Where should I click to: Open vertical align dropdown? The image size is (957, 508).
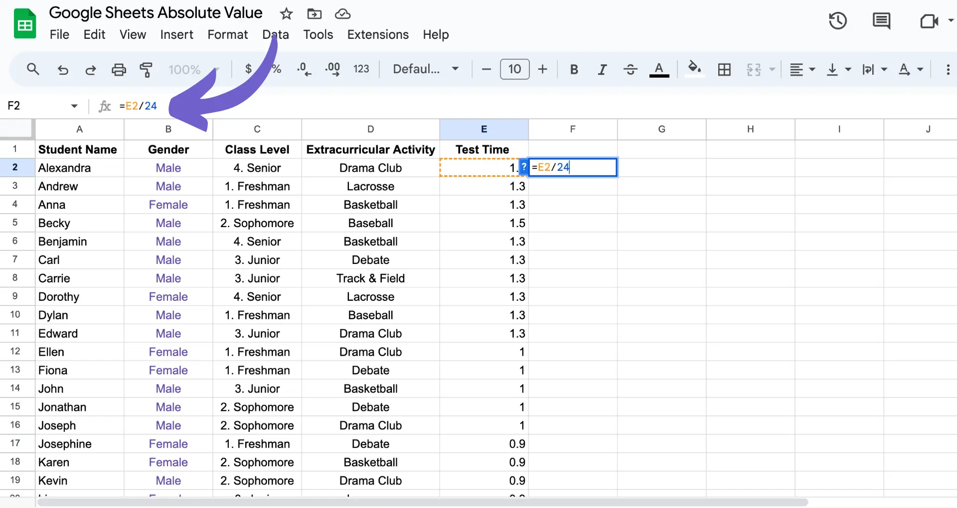(x=838, y=69)
